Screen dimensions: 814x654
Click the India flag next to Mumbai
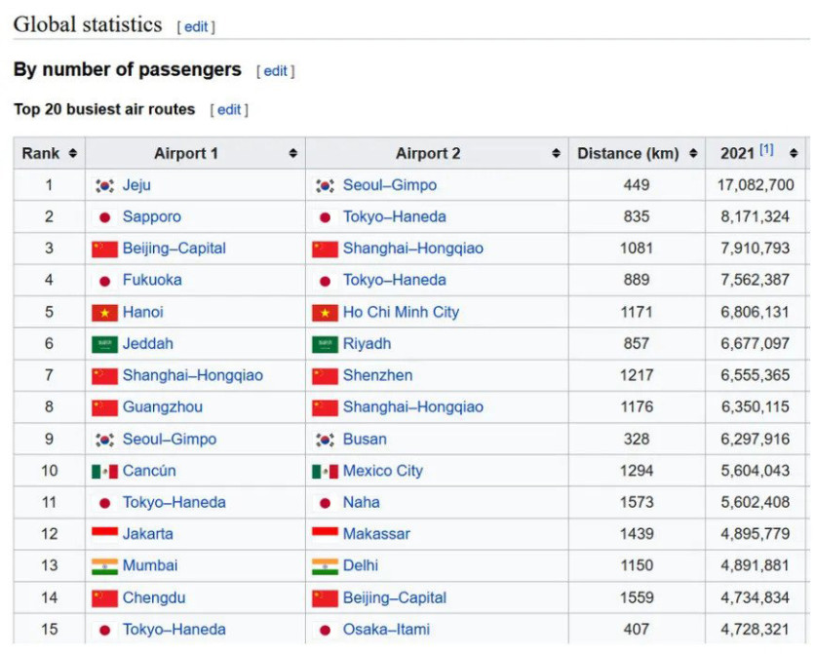pyautogui.click(x=104, y=566)
